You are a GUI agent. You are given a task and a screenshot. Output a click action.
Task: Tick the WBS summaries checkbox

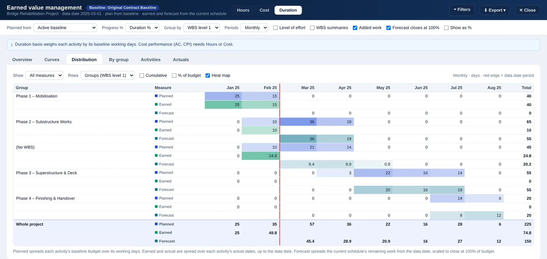[x=312, y=28]
